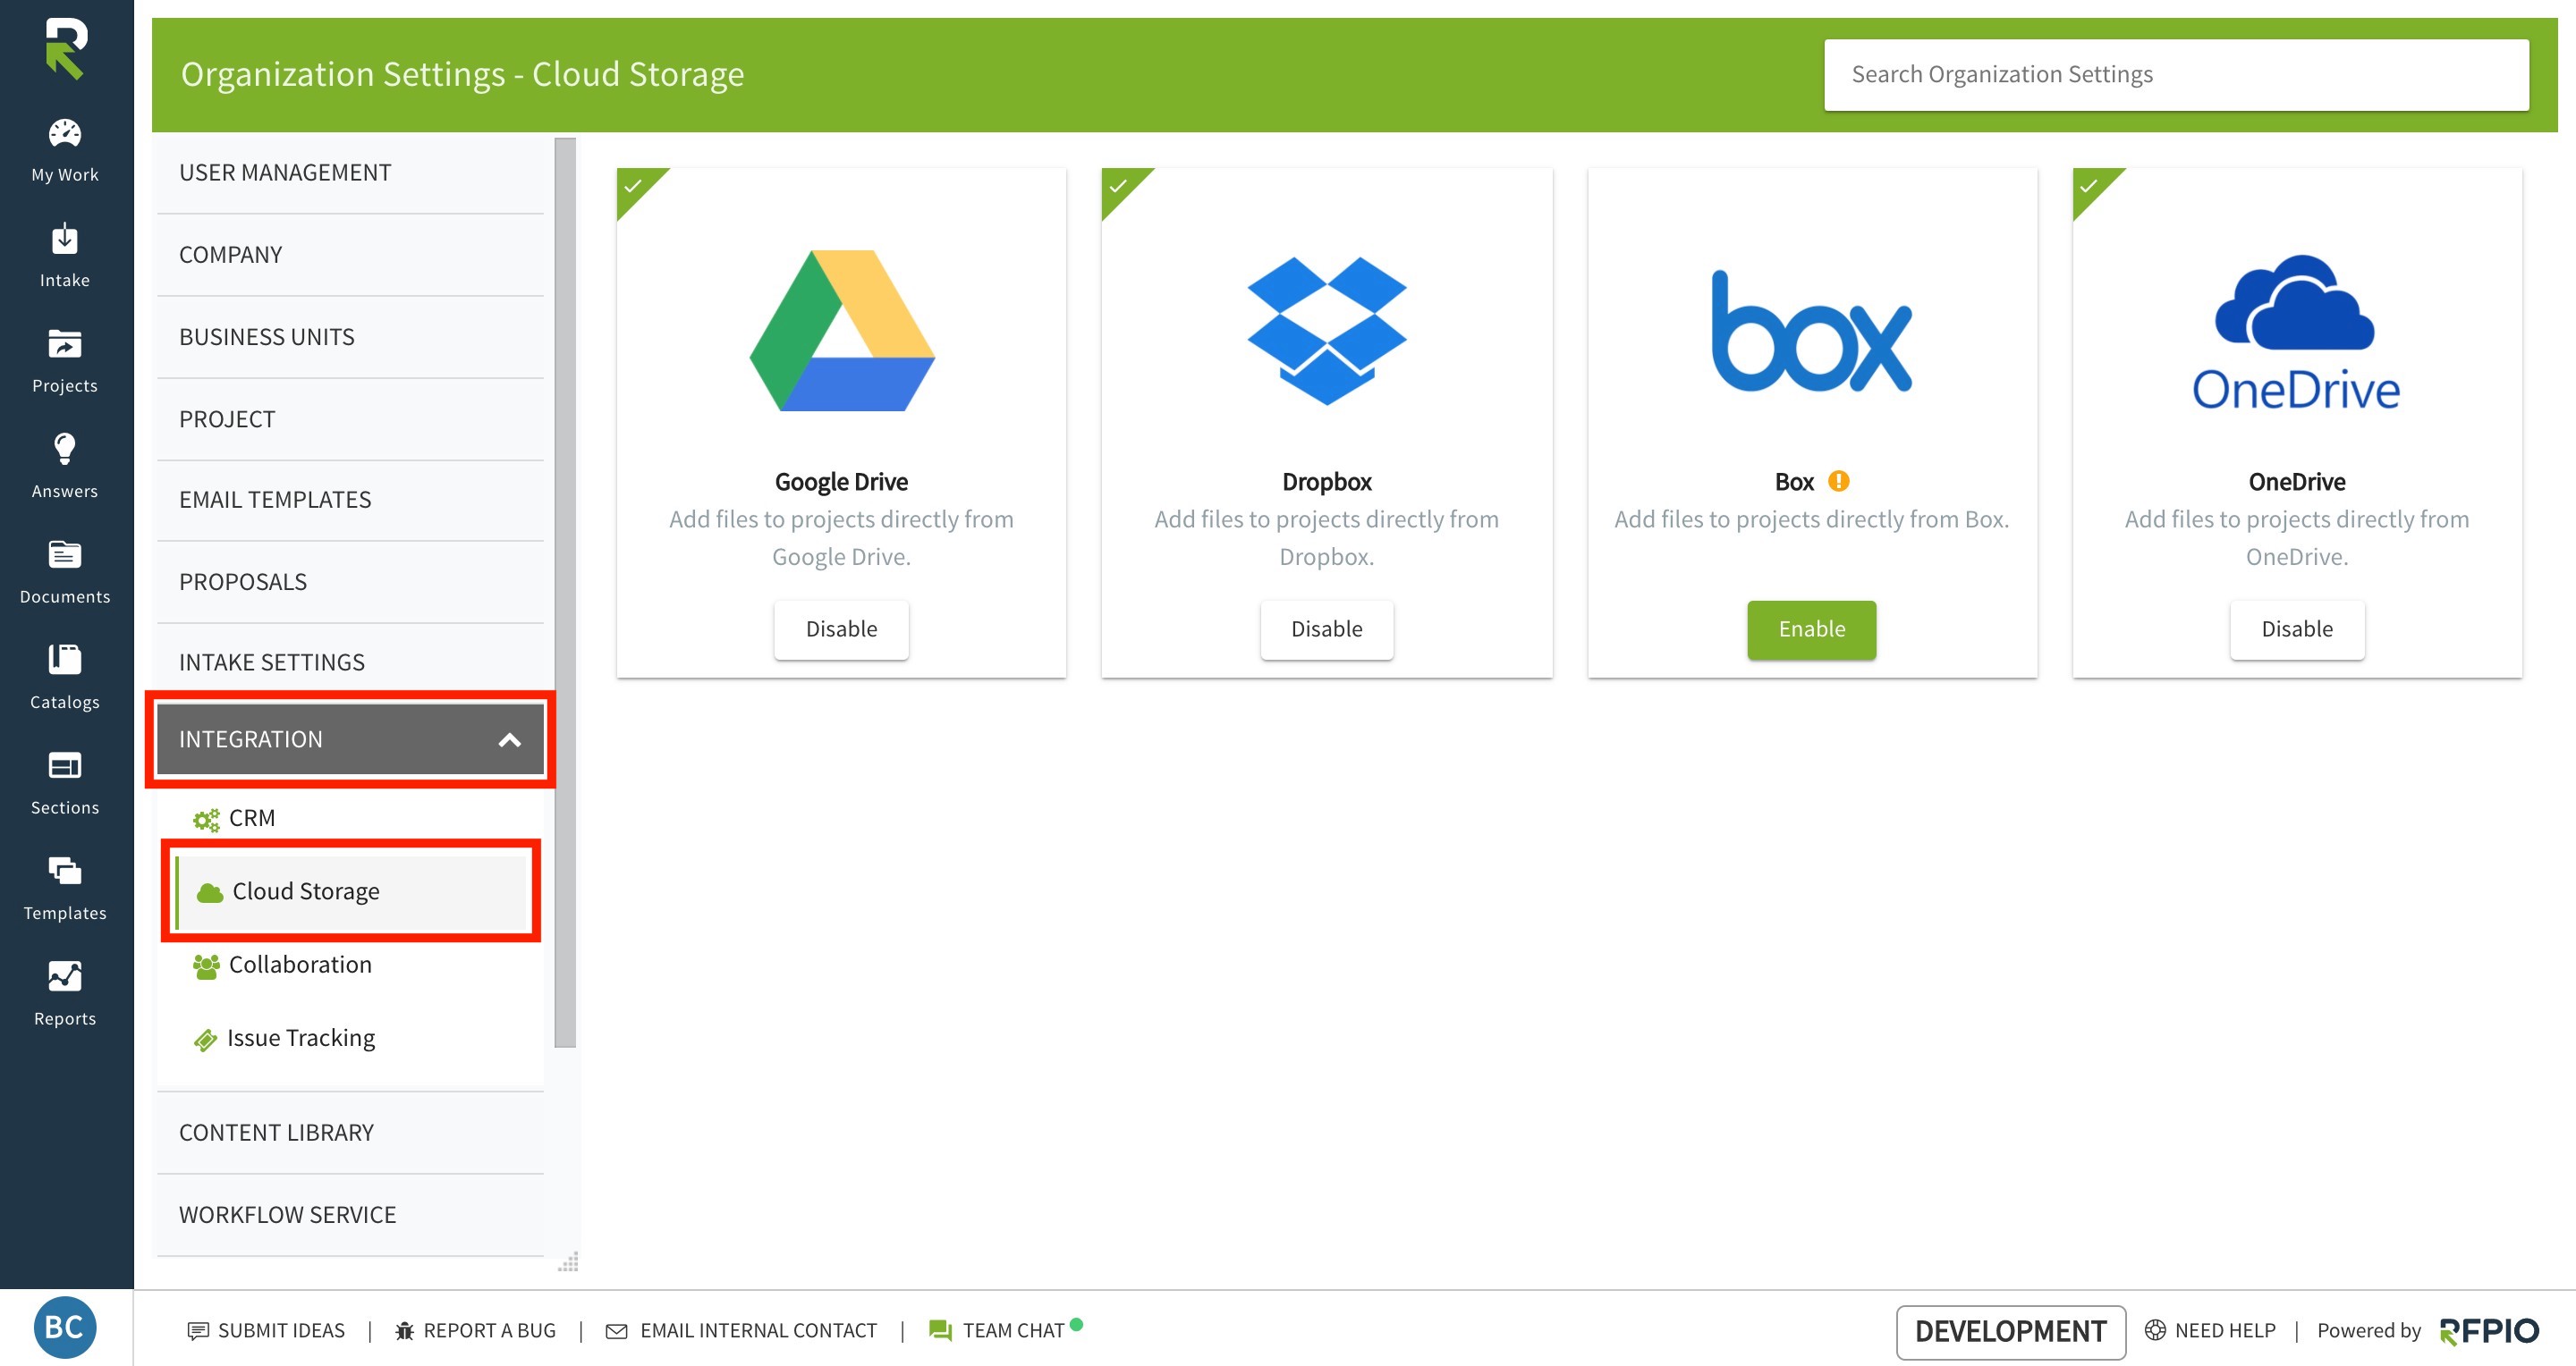Click the Report a Bug bug icon
The width and height of the screenshot is (2576, 1366).
point(404,1331)
